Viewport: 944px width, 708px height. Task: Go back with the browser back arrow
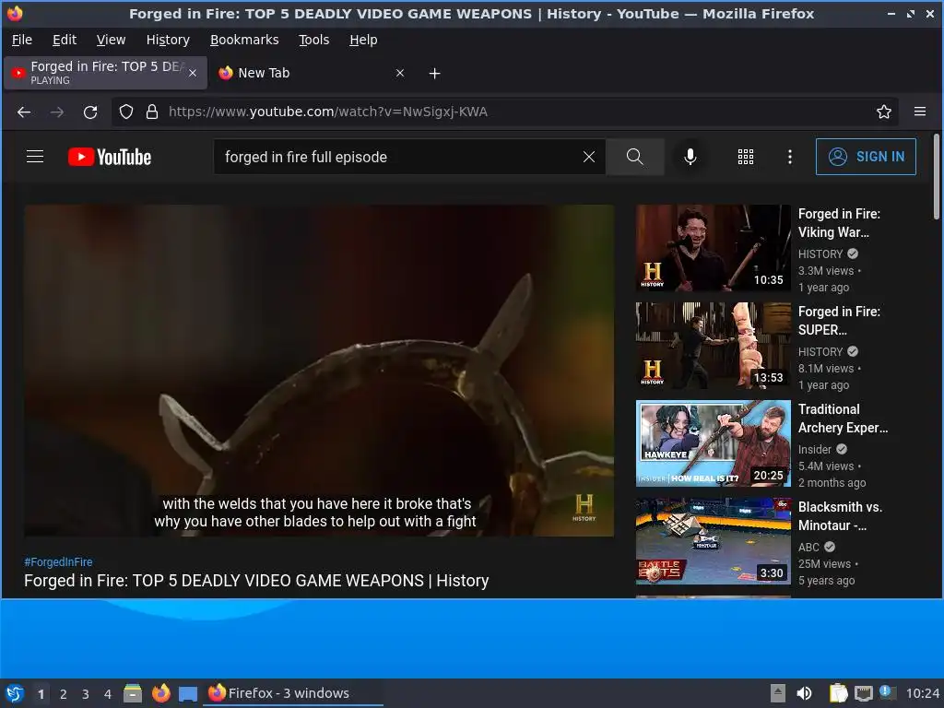tap(24, 112)
